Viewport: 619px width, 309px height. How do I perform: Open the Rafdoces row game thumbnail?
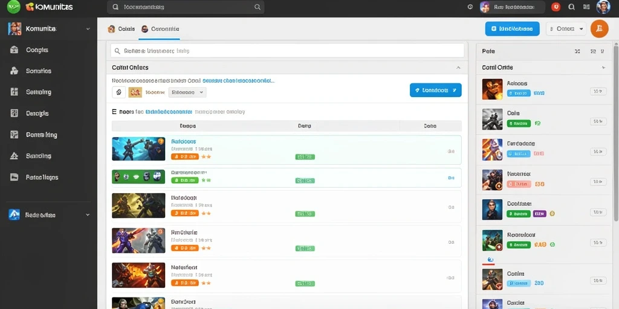coord(138,148)
